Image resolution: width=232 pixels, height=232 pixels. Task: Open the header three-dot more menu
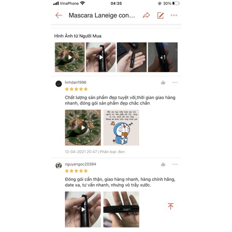(x=174, y=15)
